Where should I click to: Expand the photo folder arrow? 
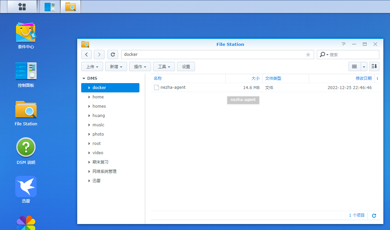click(x=89, y=134)
